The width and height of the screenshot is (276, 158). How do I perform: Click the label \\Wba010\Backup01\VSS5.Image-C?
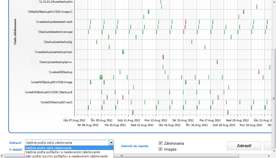(50, 12)
